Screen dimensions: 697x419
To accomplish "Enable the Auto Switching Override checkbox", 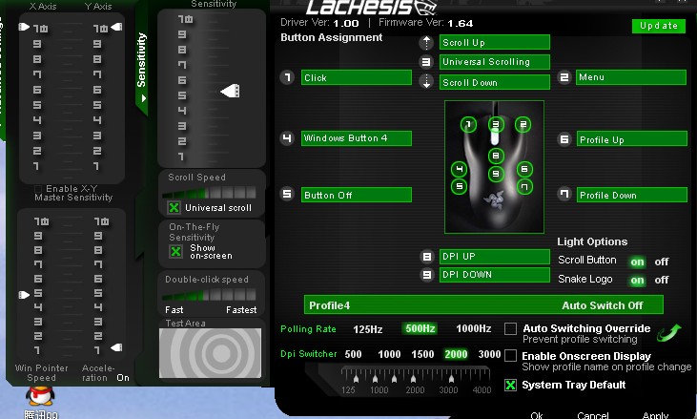I will 511,329.
